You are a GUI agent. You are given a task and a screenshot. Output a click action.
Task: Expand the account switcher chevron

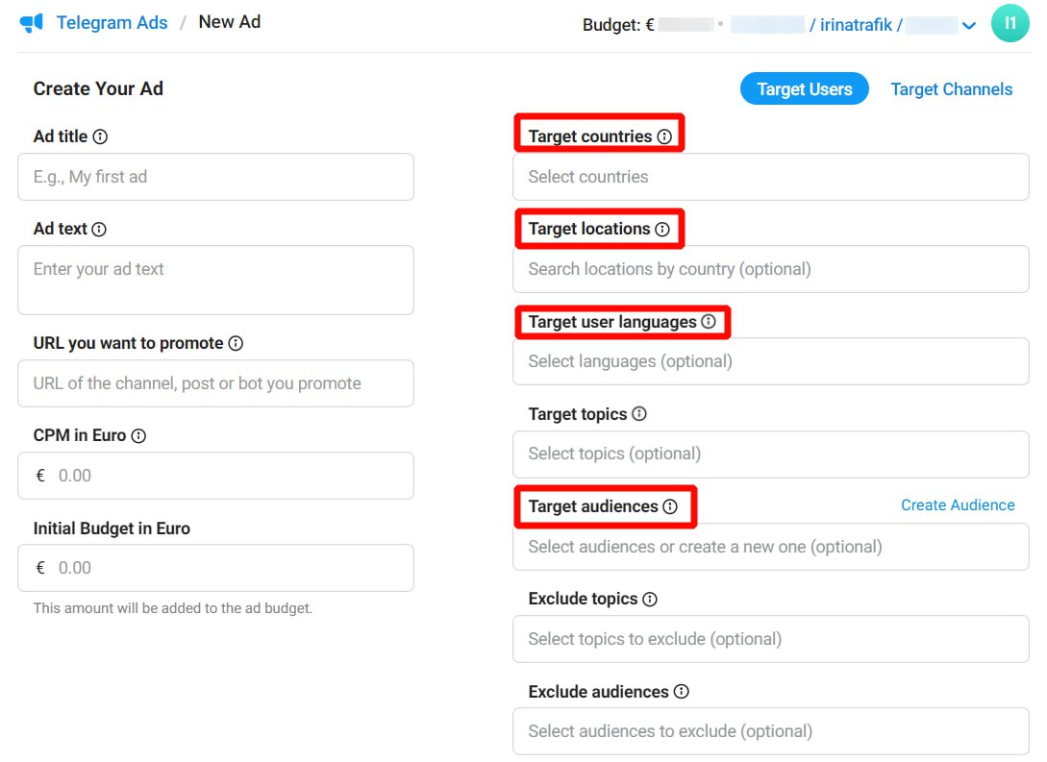click(969, 26)
